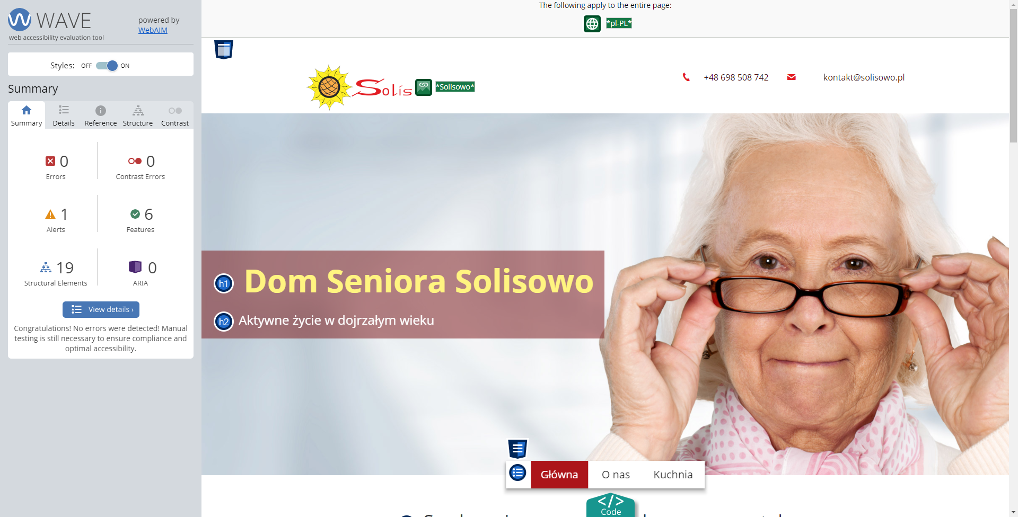The width and height of the screenshot is (1018, 517).
Task: Open the O nas menu item
Action: (616, 475)
